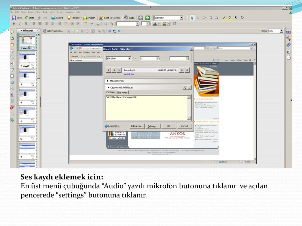This screenshot has width=302, height=226.
Task: Collapse Caption and Slide Notes section
Action: tap(109, 87)
